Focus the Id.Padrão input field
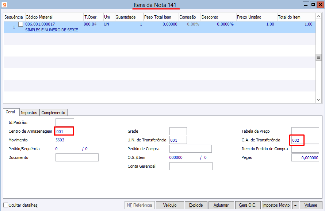 coord(65,122)
